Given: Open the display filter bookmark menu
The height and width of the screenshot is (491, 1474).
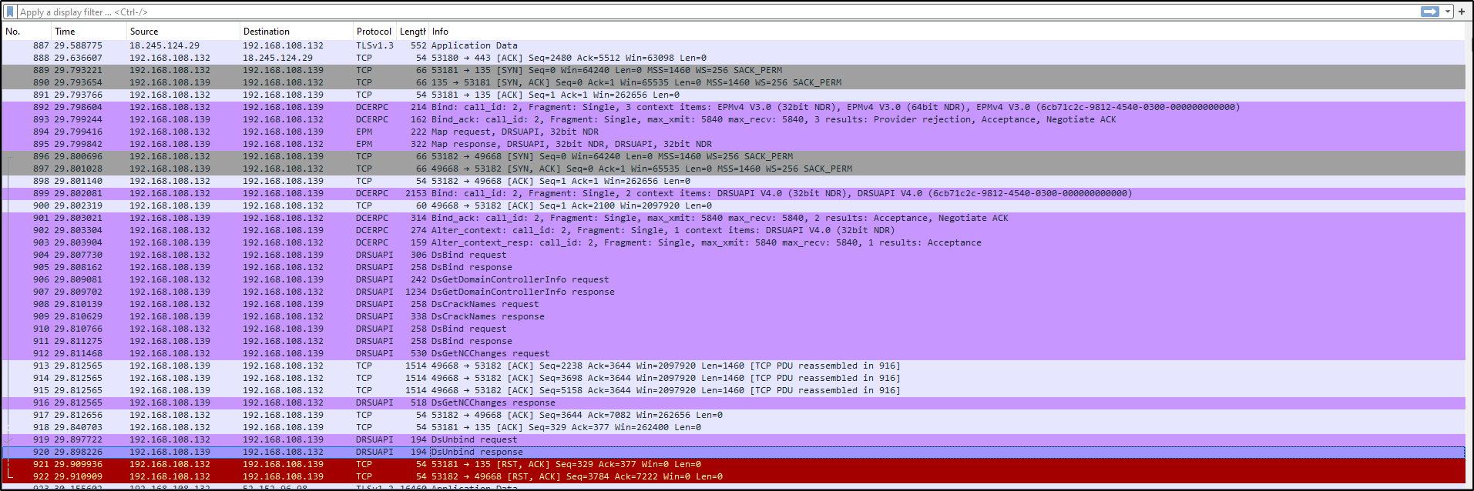Looking at the screenshot, I should 10,12.
